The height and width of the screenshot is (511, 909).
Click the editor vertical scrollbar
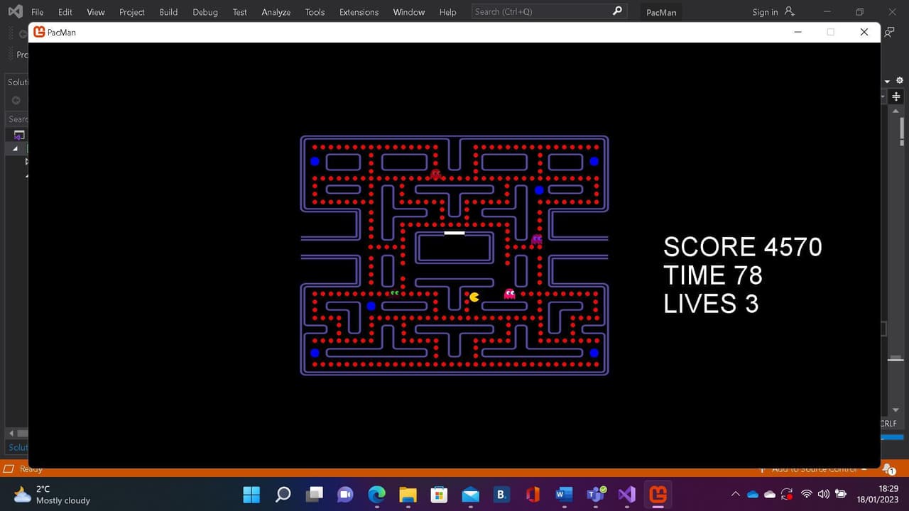point(896,259)
